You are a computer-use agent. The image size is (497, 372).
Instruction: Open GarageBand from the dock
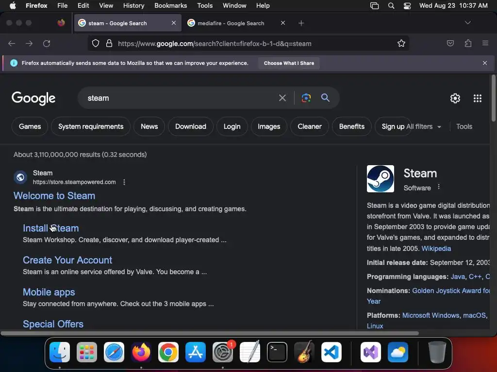[x=304, y=352]
